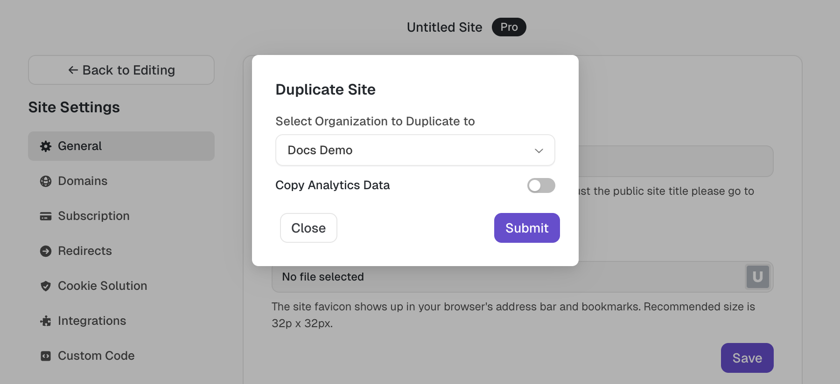
Task: Close the Duplicate Site dialog
Action: point(308,228)
